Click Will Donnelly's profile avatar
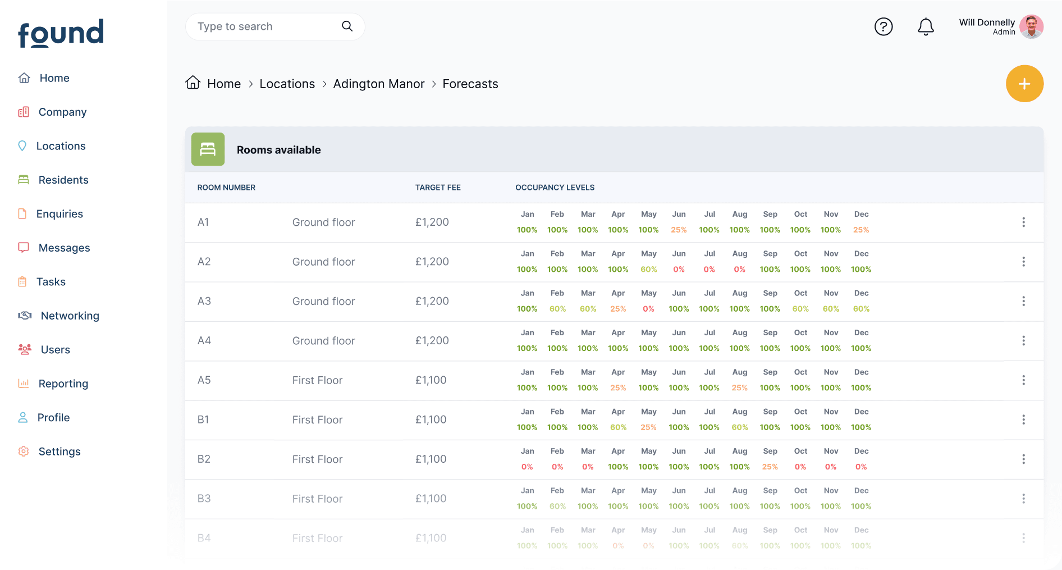This screenshot has height=570, width=1062. (1032, 26)
